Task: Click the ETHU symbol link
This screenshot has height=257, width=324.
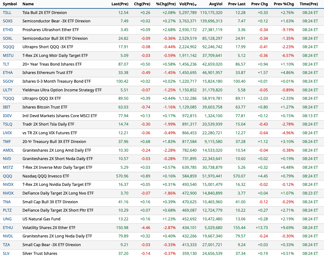Action: point(8,227)
